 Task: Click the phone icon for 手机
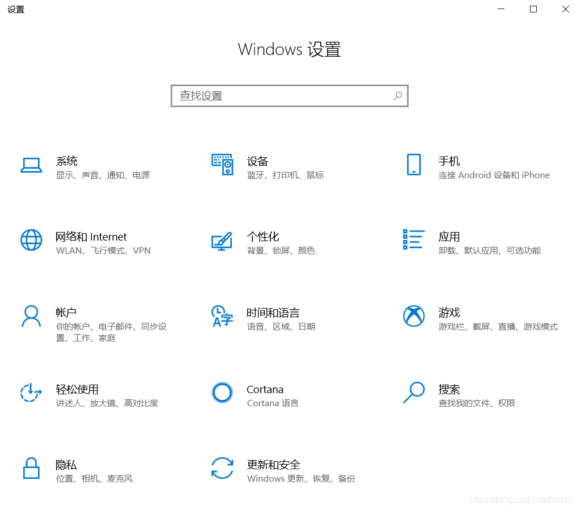[x=414, y=165]
